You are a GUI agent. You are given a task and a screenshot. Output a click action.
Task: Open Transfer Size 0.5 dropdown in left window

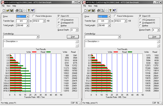click(27, 21)
